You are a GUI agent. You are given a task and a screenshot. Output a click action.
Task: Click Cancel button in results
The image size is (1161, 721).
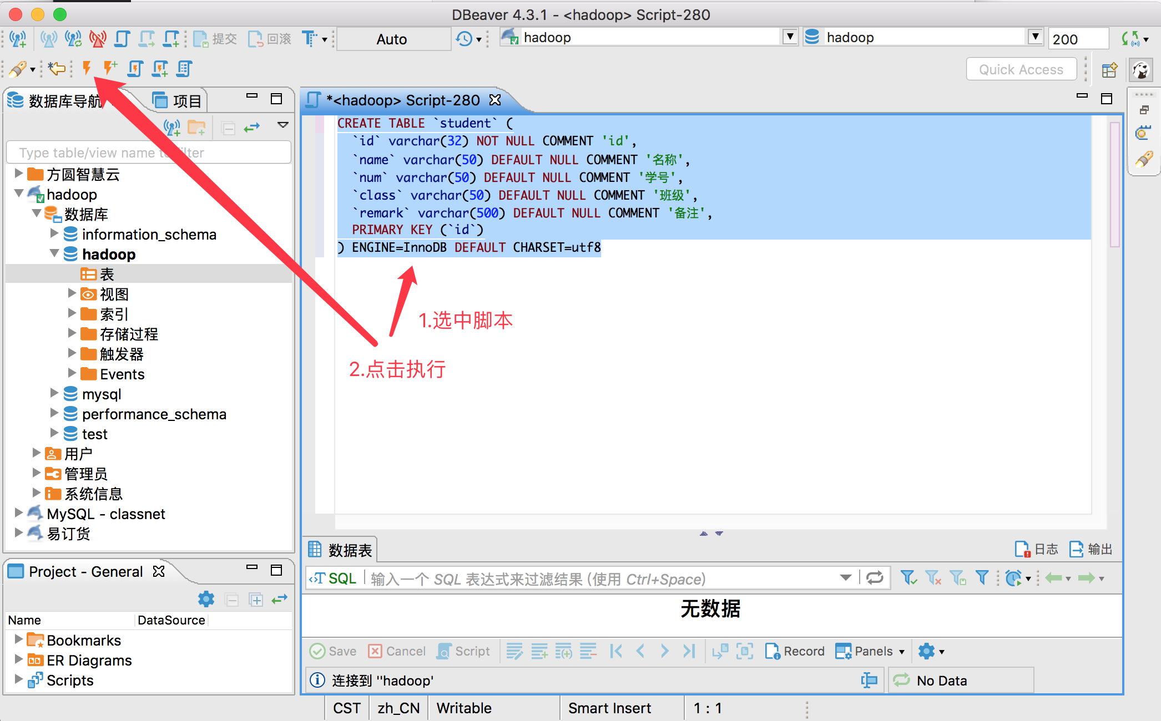(397, 651)
